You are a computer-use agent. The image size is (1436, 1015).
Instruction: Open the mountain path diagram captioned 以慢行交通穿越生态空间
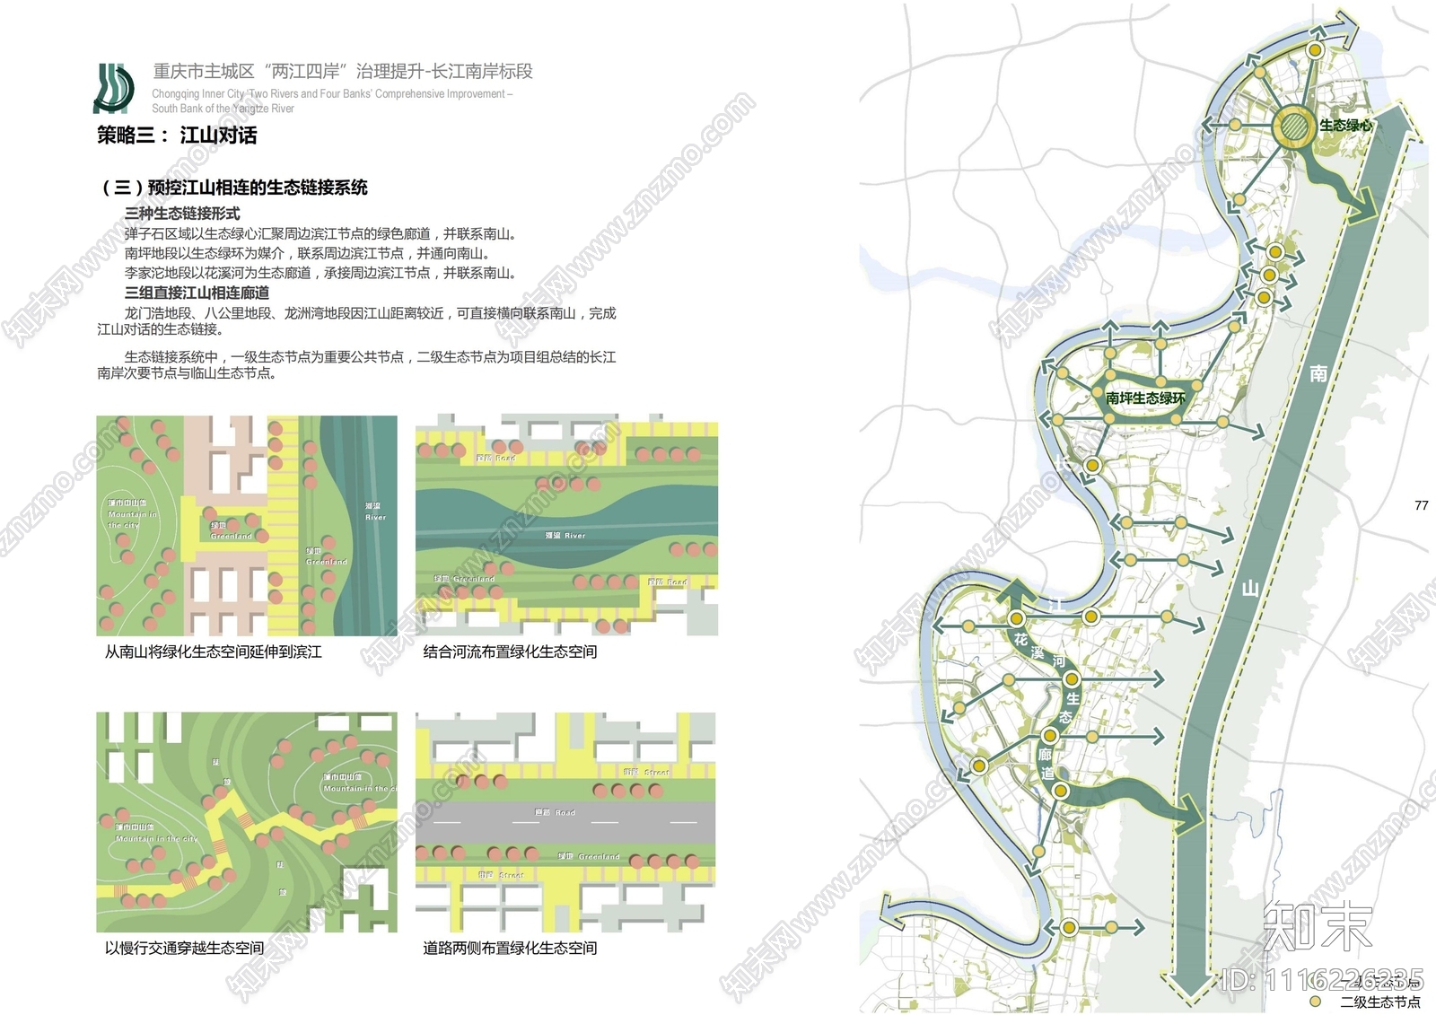pyautogui.click(x=247, y=823)
